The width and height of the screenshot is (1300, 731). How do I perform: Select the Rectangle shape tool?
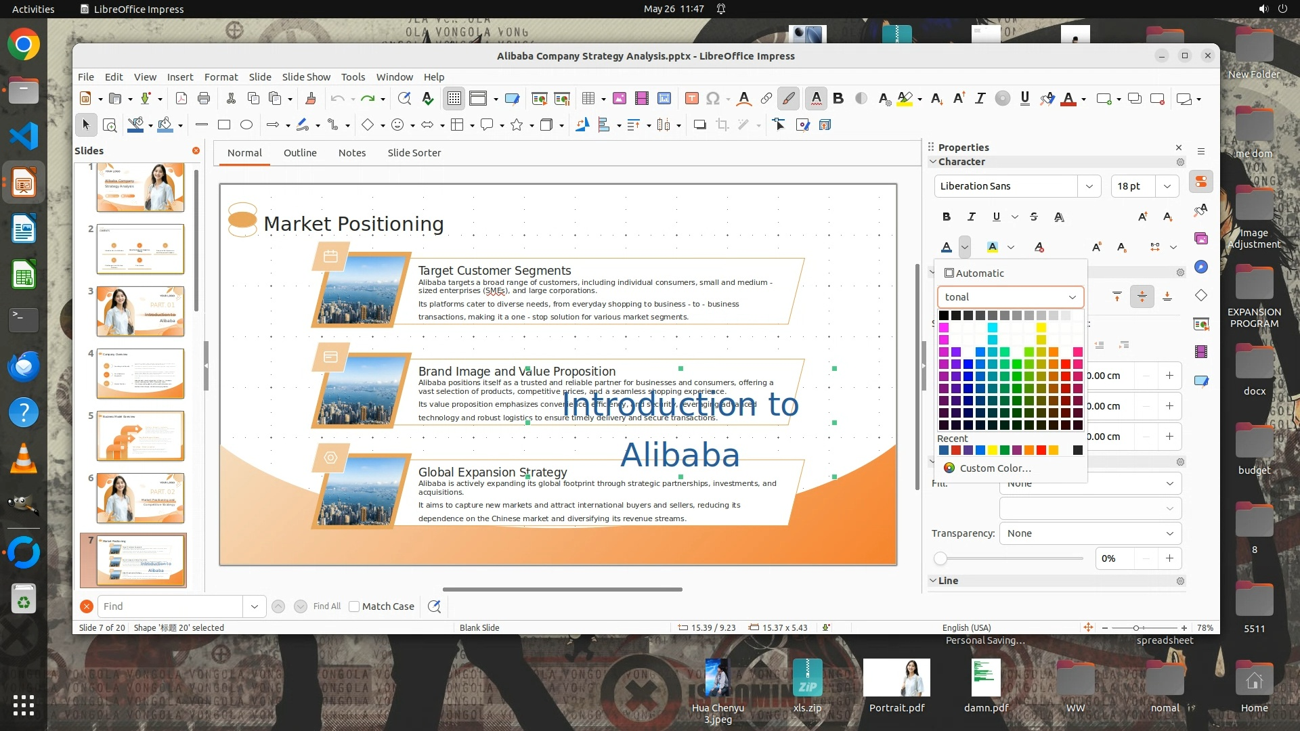[x=224, y=125]
